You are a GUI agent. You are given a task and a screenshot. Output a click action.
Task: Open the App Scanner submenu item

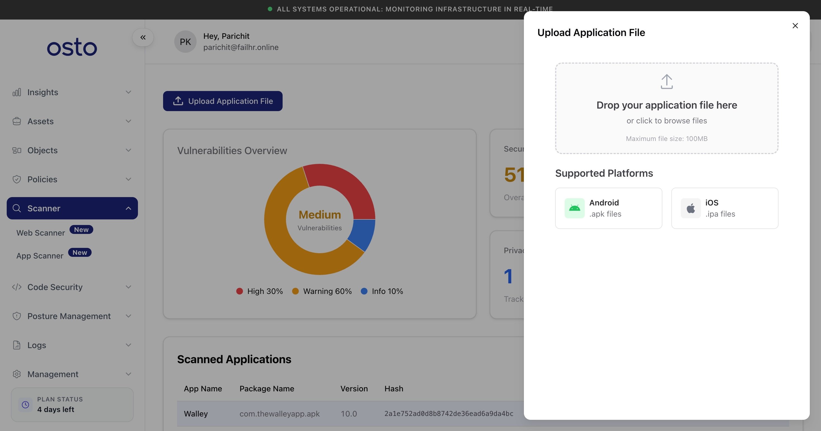click(40, 256)
